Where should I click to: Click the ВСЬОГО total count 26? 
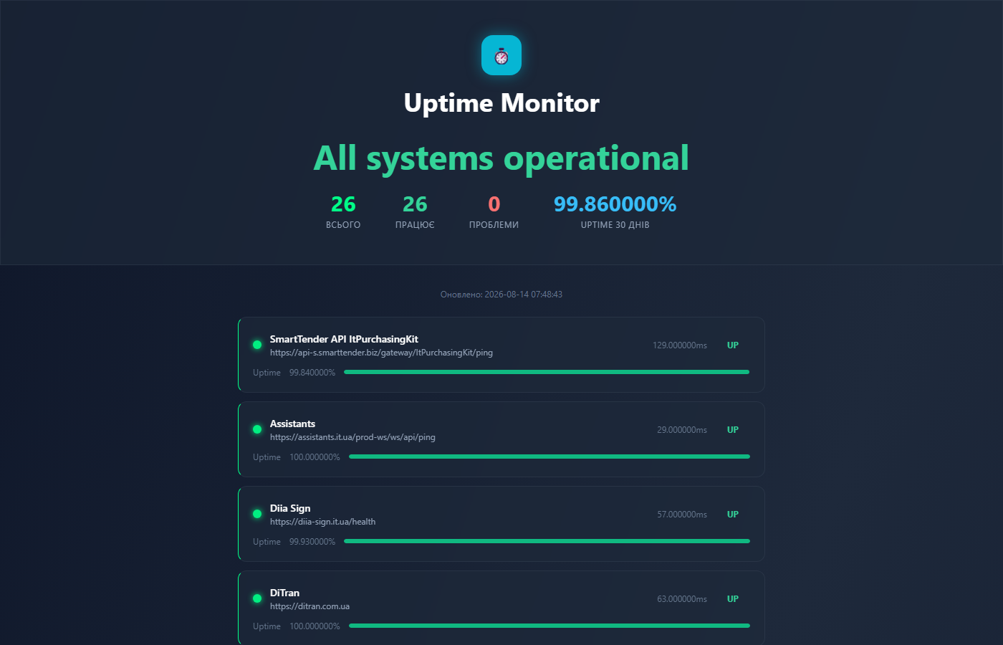click(x=343, y=204)
